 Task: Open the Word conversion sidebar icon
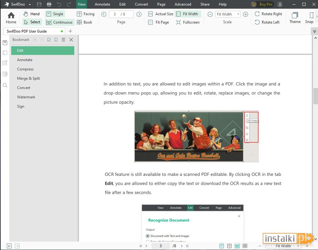tap(5, 74)
